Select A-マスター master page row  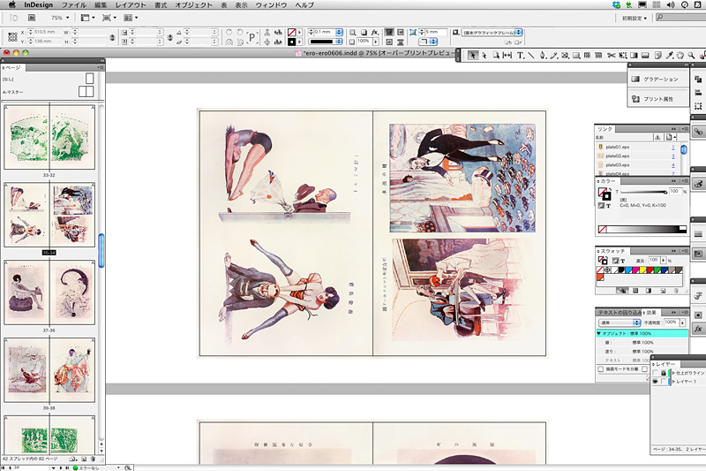[49, 92]
